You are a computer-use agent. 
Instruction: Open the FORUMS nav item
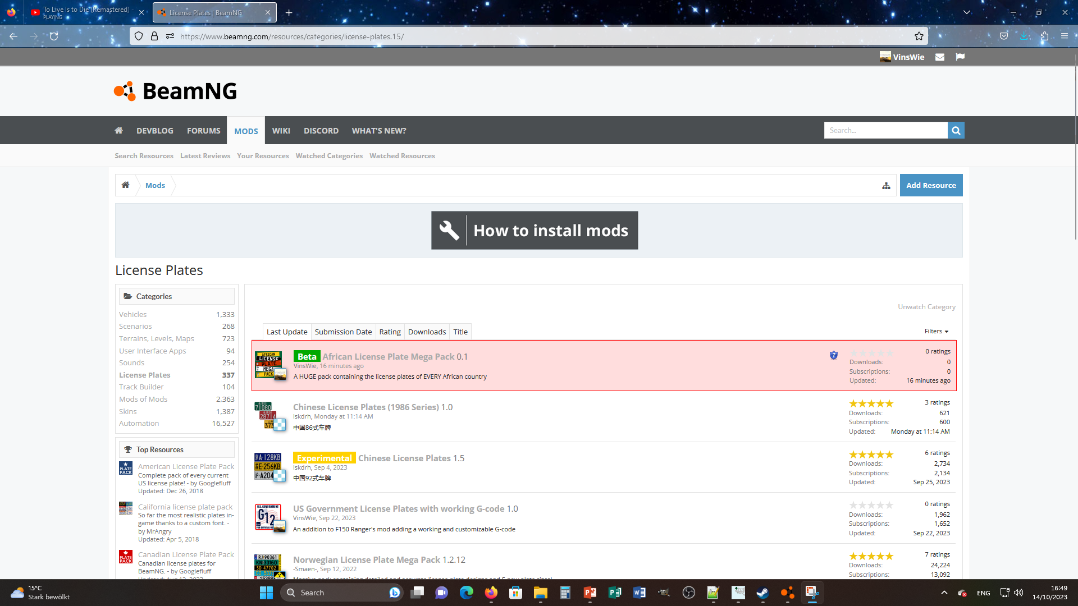coord(204,130)
